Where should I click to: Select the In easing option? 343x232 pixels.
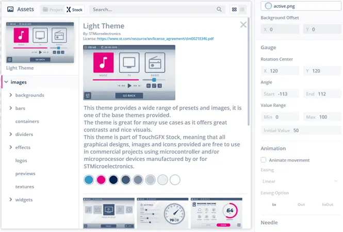click(273, 204)
